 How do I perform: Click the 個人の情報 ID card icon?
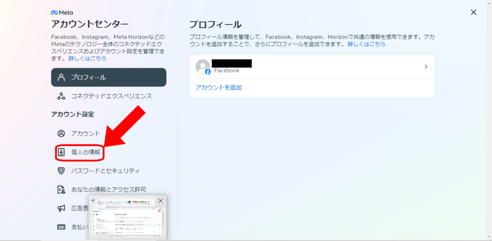pos(61,152)
